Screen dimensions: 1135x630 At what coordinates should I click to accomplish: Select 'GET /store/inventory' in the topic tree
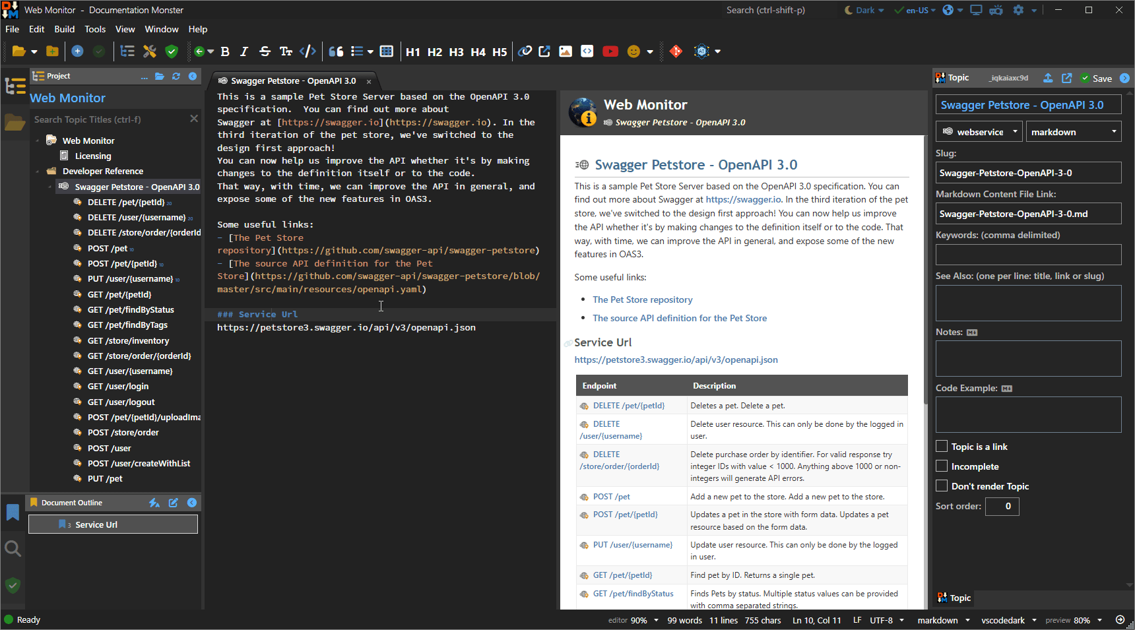point(128,341)
